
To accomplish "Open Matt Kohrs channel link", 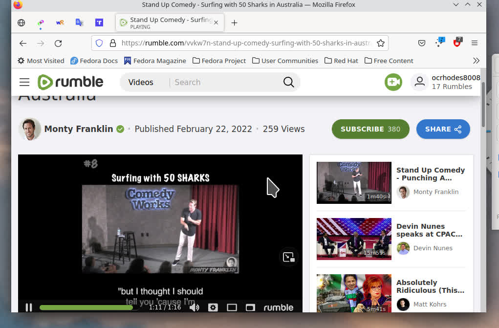I will click(430, 305).
